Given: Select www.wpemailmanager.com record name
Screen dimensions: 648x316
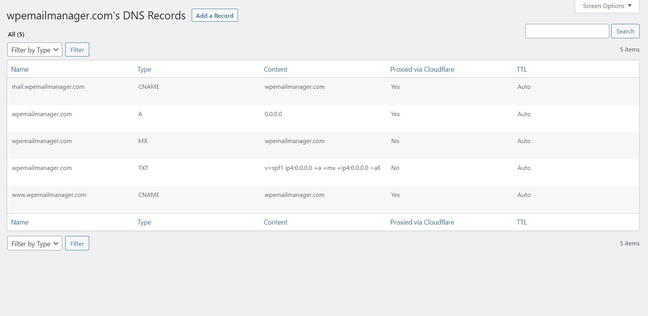Looking at the screenshot, I should point(49,195).
